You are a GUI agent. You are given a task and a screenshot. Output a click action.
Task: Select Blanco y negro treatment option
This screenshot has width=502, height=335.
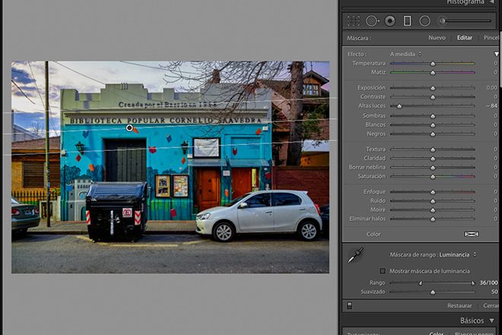(x=474, y=333)
